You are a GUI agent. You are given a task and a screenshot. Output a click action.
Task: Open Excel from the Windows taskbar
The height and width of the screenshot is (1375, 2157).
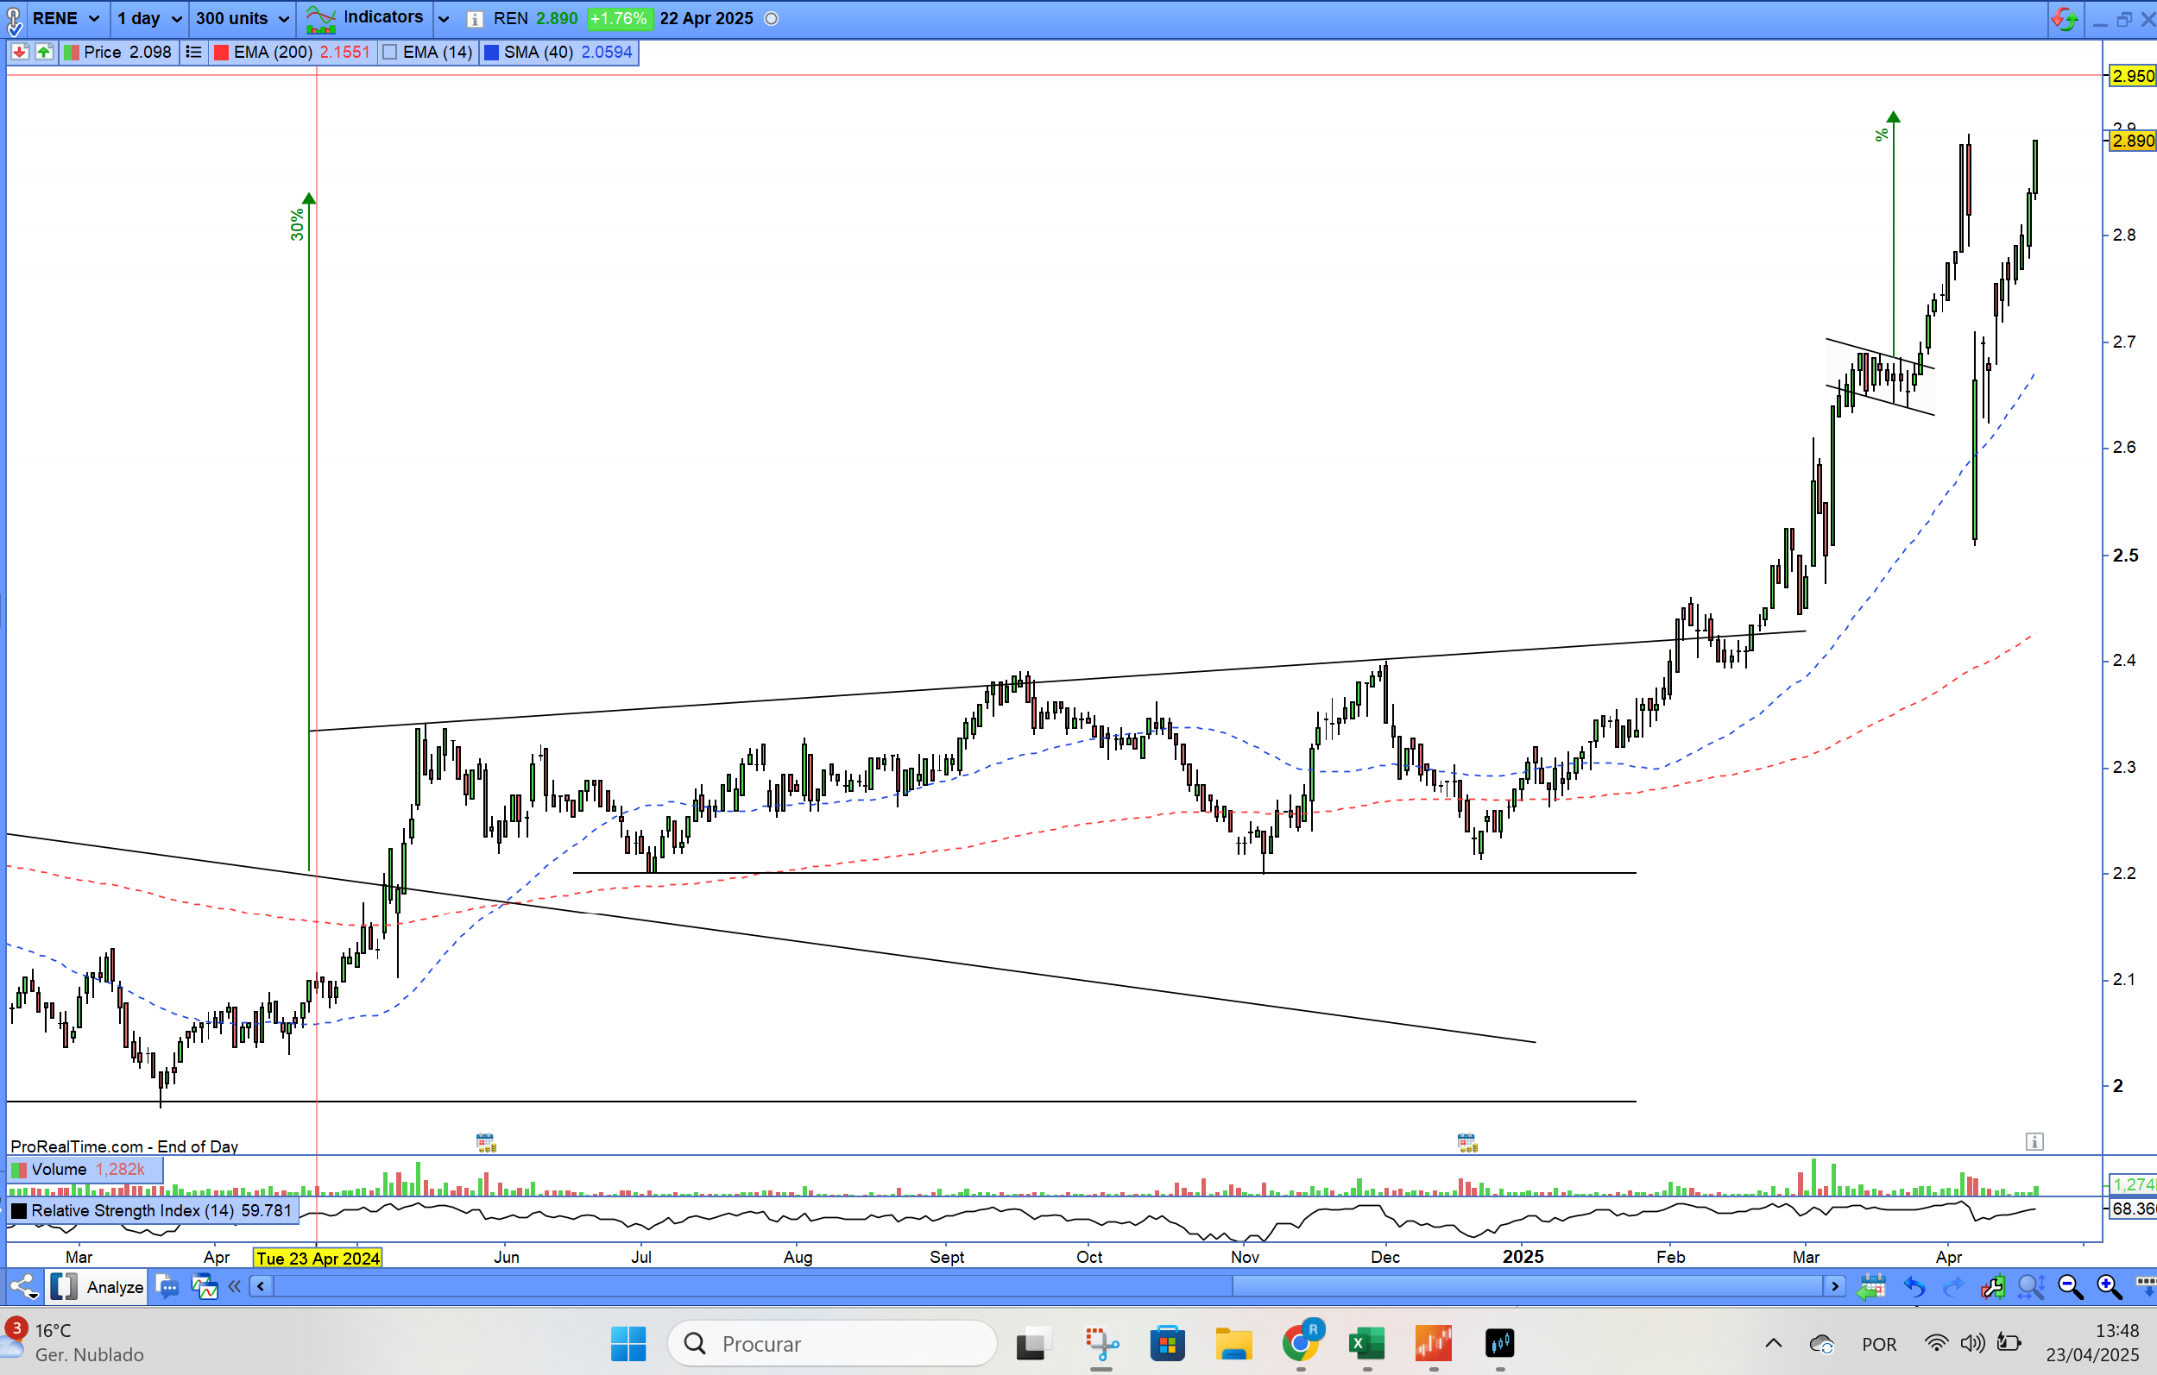(x=1365, y=1343)
